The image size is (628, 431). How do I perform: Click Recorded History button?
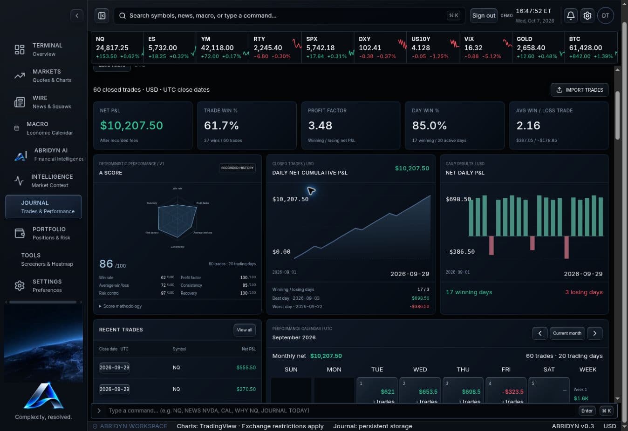click(237, 168)
